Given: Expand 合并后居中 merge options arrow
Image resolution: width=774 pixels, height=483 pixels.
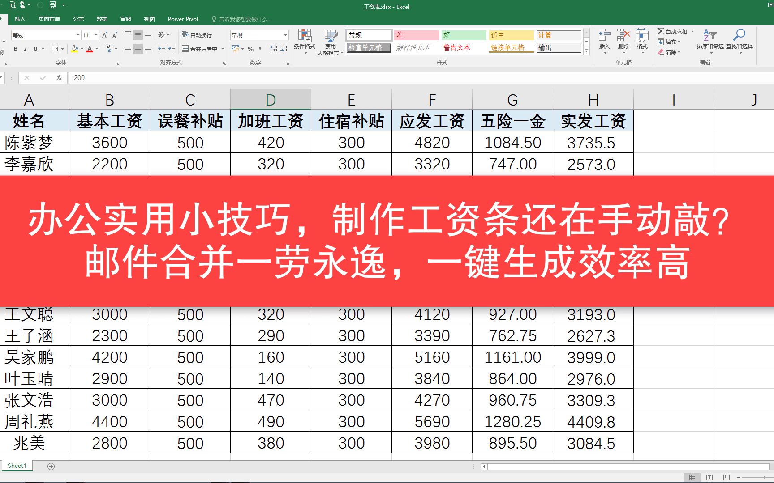Looking at the screenshot, I should pyautogui.click(x=223, y=49).
